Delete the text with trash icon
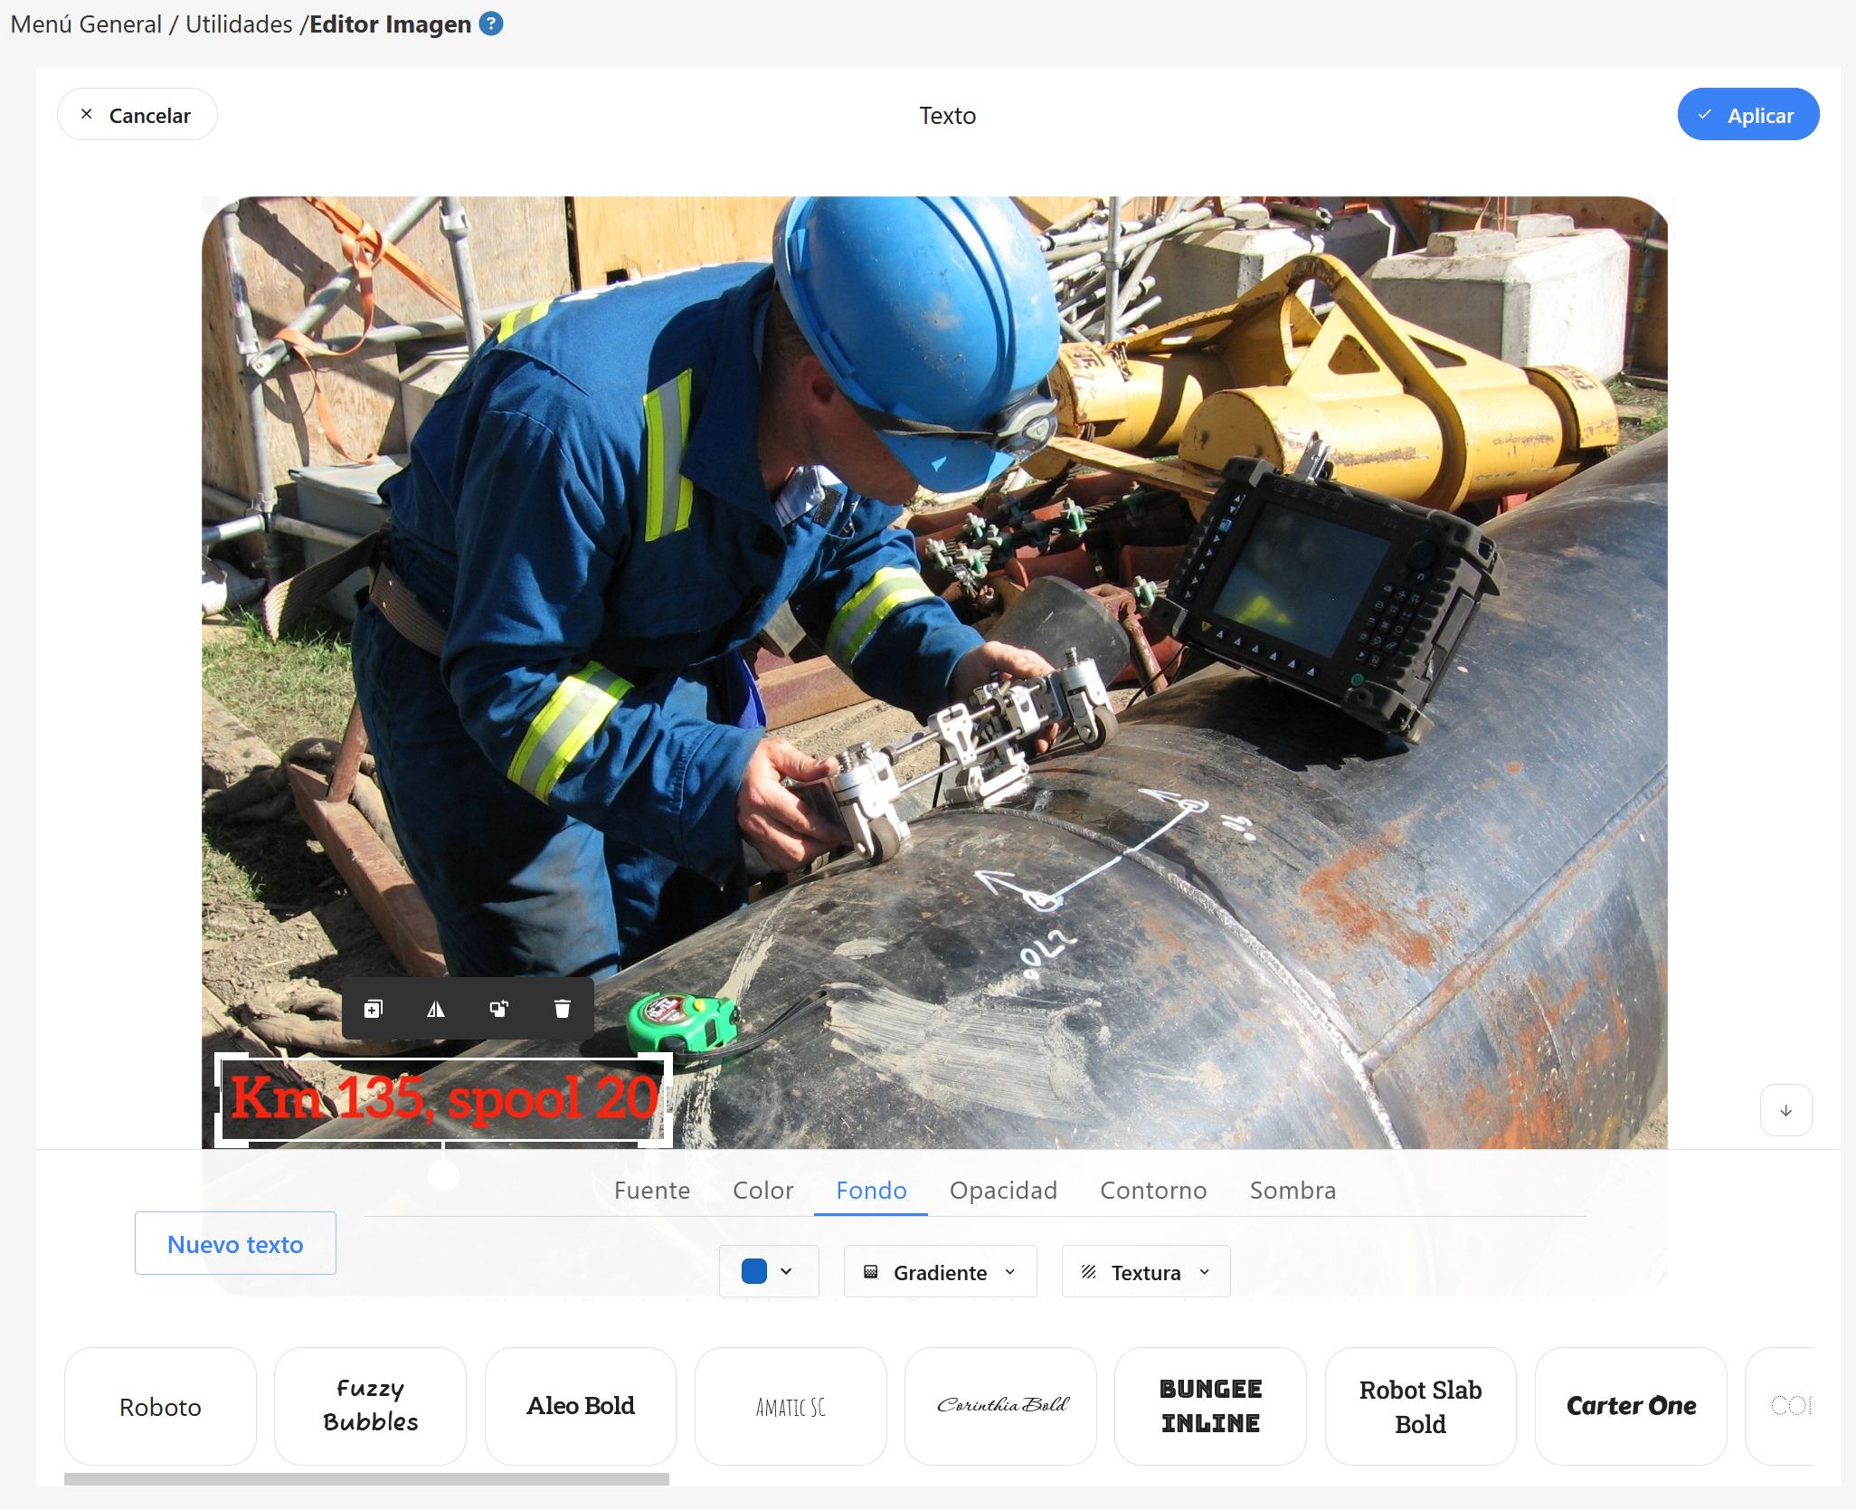Image resolution: width=1856 pixels, height=1510 pixels. click(x=563, y=1009)
